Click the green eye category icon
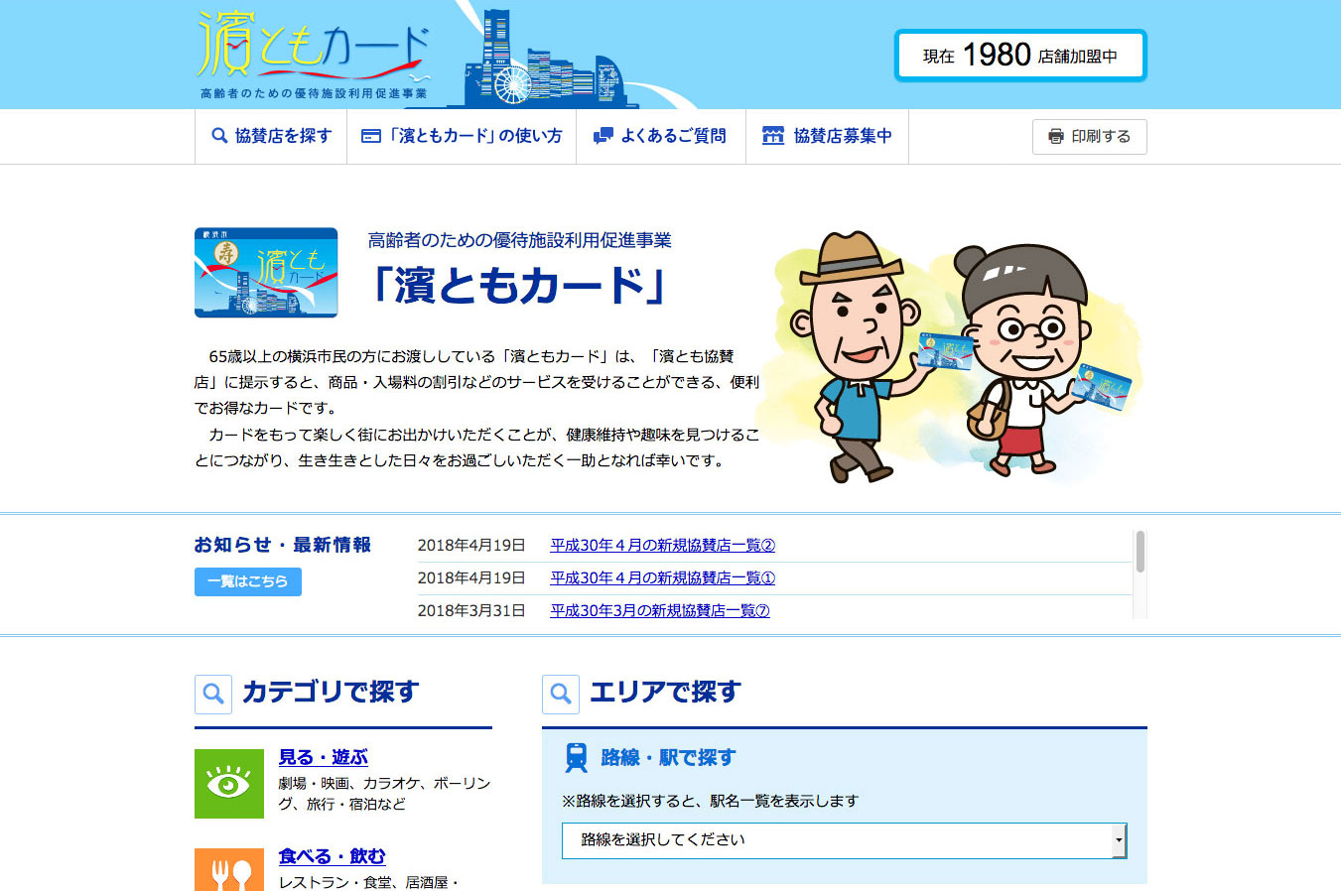The image size is (1341, 891). (229, 784)
